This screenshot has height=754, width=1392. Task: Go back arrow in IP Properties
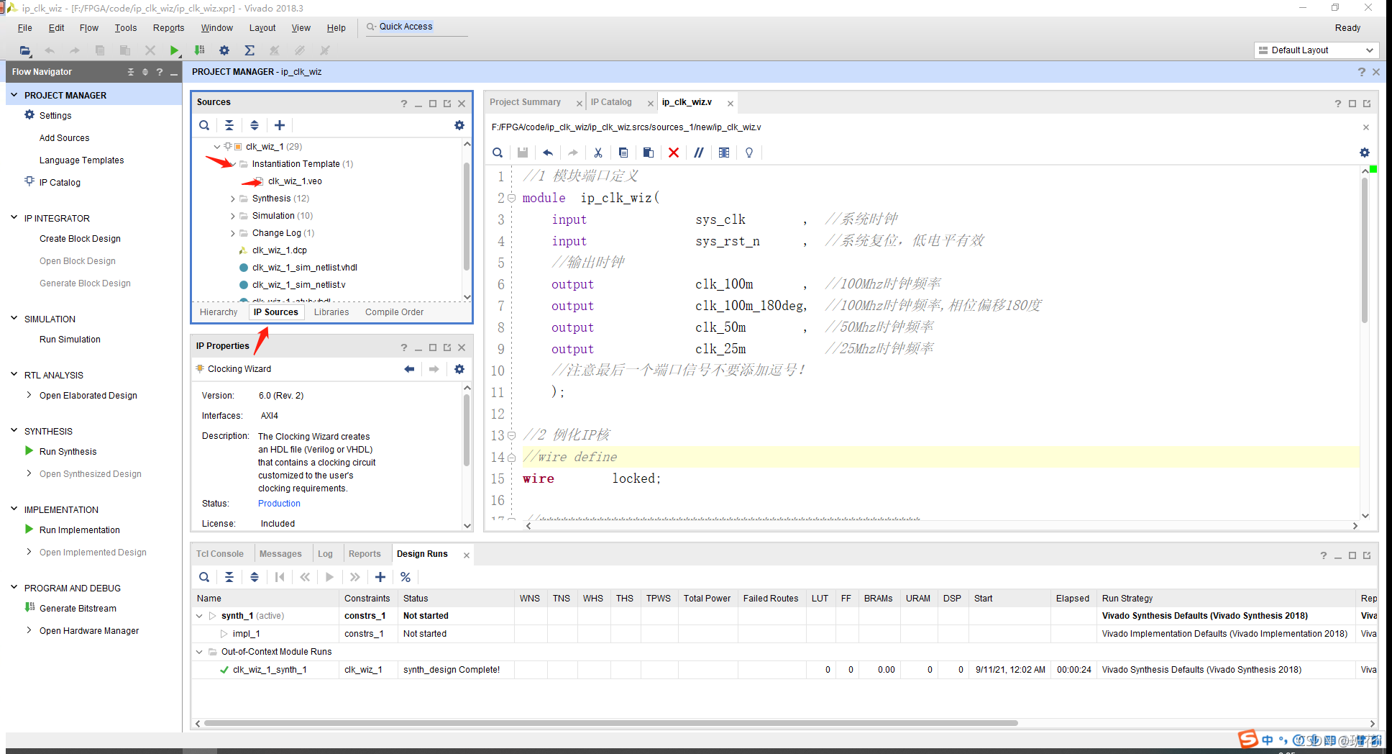(x=409, y=369)
